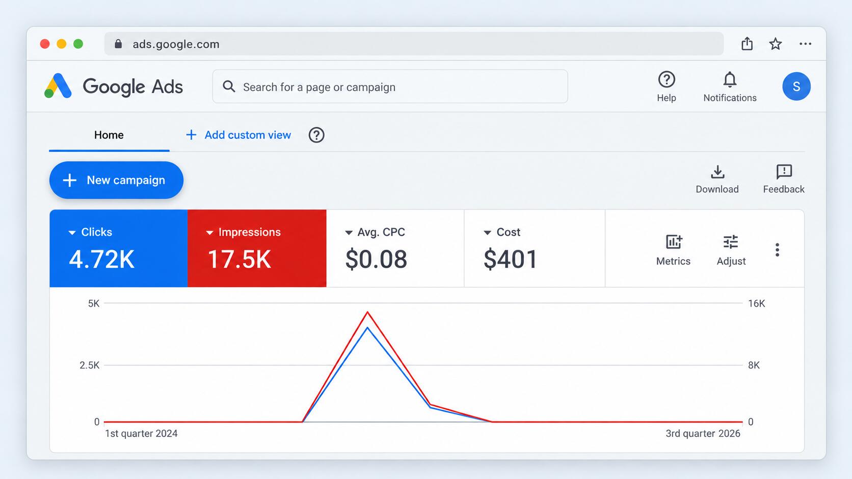Open Notifications bell
This screenshot has height=479, width=852.
730,87
